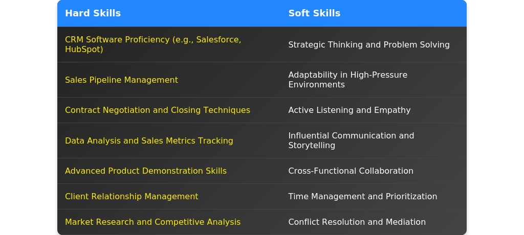524x235 pixels.
Task: Click Client Relationship Management entry
Action: 132,196
